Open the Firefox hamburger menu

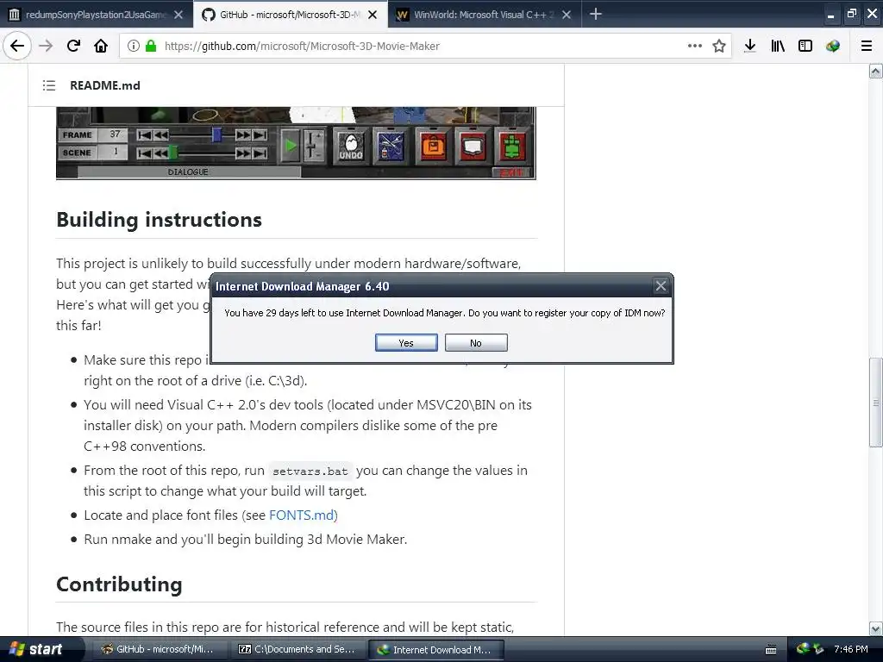tap(867, 47)
